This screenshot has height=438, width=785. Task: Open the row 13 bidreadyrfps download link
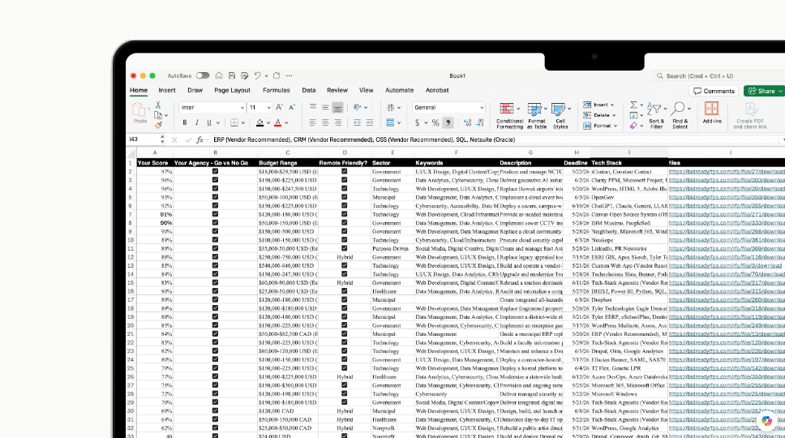[x=725, y=265]
